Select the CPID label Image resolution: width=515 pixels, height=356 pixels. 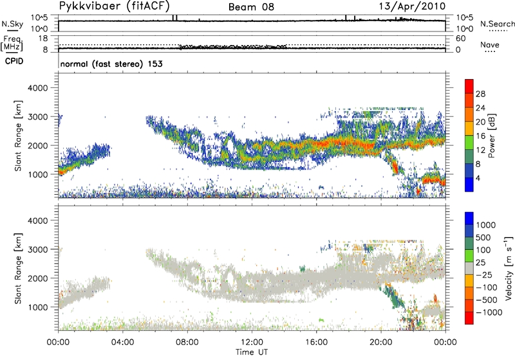(x=14, y=61)
